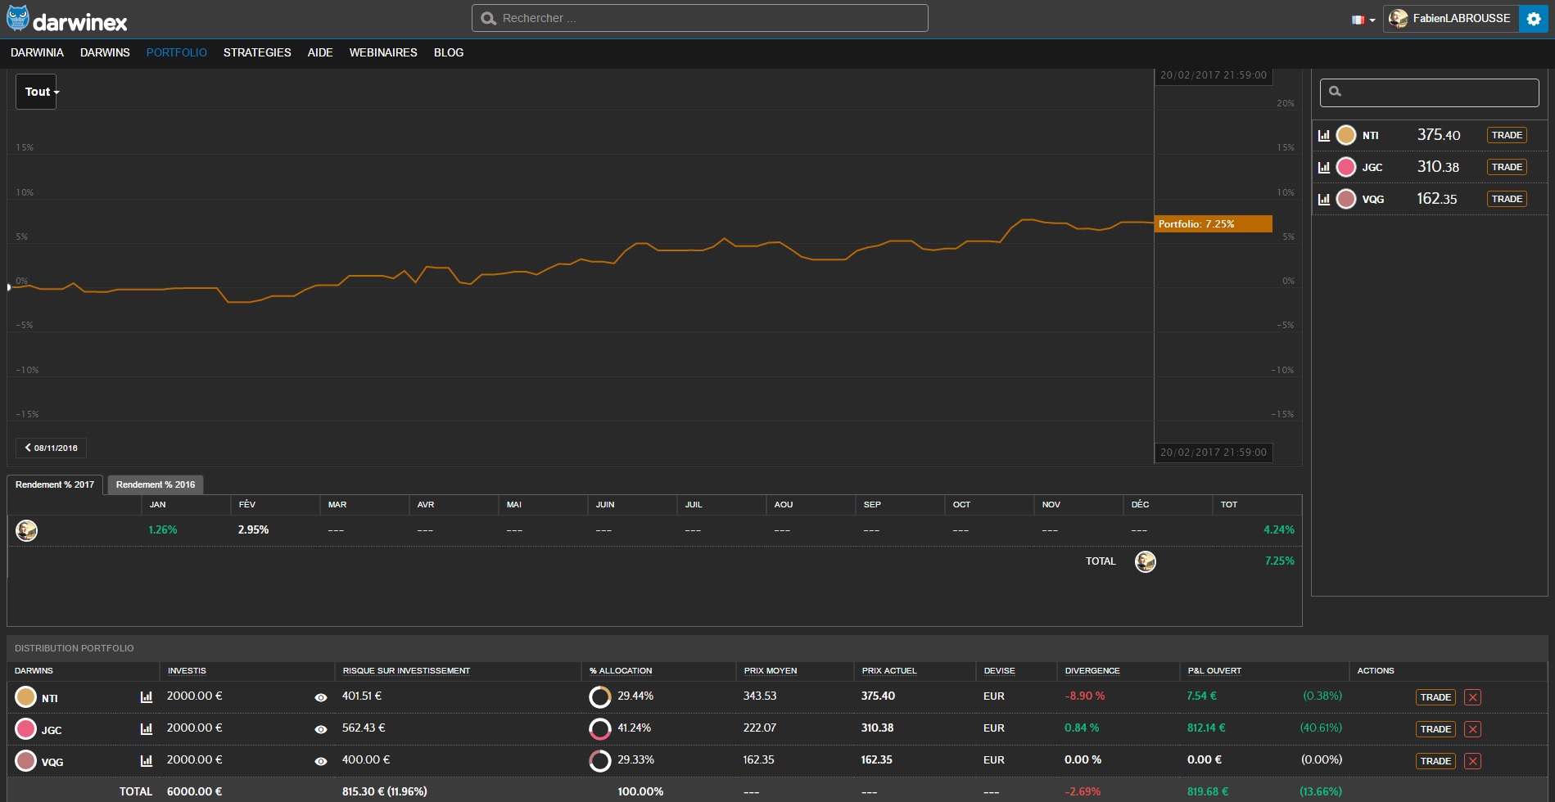The width and height of the screenshot is (1555, 802).
Task: Open the FabienLABROUSSE user menu
Action: (x=1451, y=19)
